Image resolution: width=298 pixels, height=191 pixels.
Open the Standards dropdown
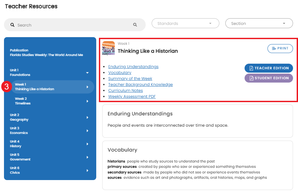(x=185, y=23)
